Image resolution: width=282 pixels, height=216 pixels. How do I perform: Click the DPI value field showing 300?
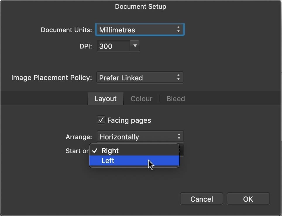tap(113, 46)
